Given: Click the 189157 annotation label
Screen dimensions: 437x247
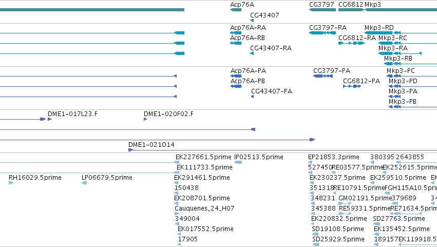Looking at the screenshot, I should [x=386, y=239].
